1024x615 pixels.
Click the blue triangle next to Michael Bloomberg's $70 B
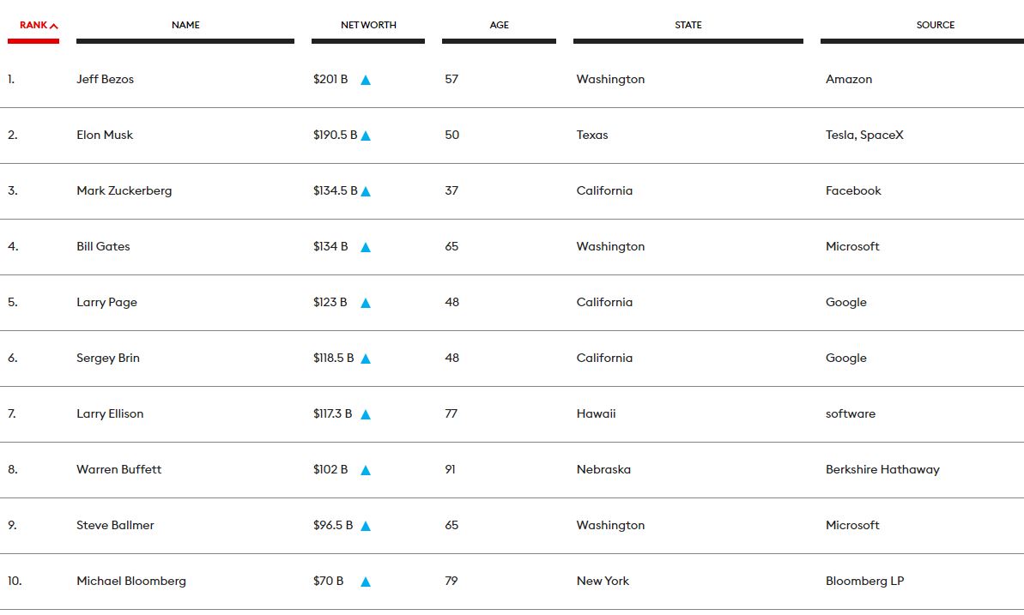pyautogui.click(x=366, y=582)
